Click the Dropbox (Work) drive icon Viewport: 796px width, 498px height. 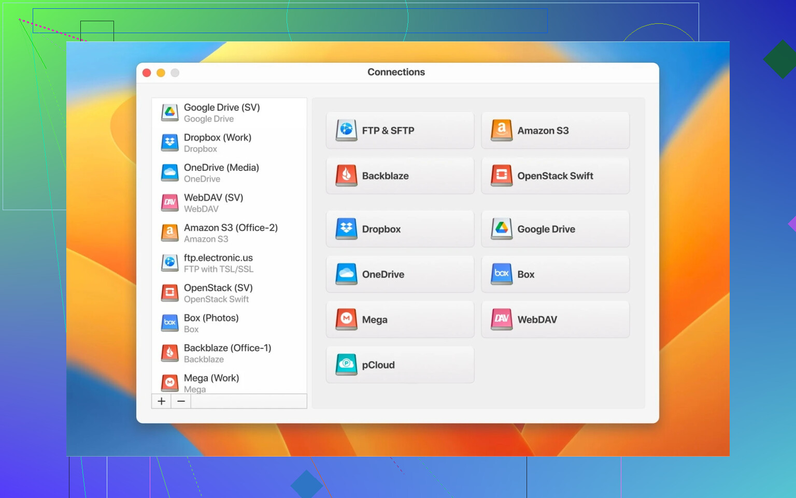pyautogui.click(x=169, y=142)
